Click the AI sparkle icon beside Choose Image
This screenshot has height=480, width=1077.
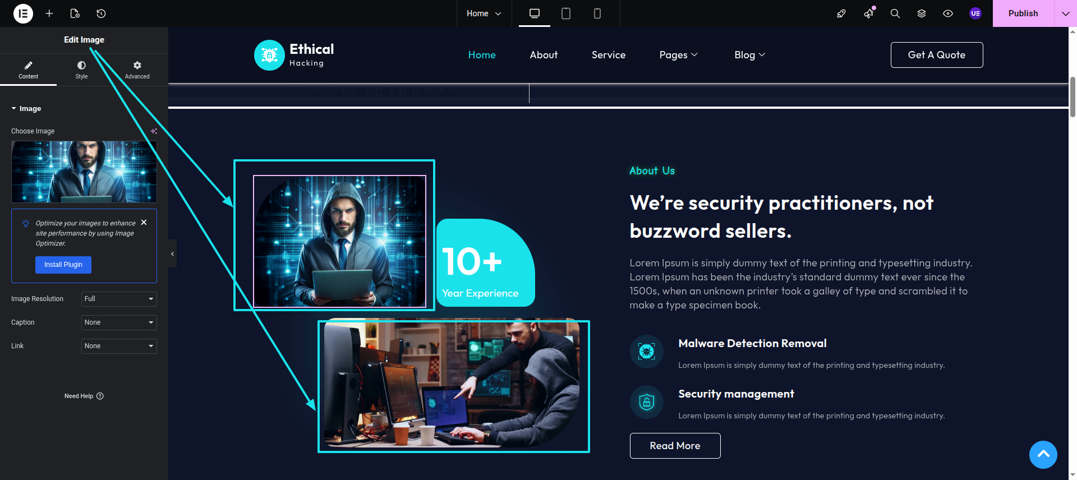point(154,131)
